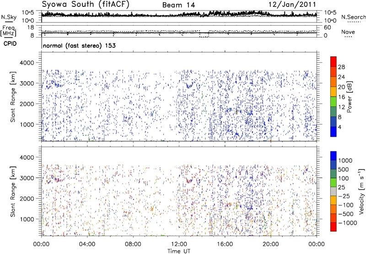Screen dimensions: 366x254
Task: Click the '20:00' time tick label
Action: pyautogui.click(x=271, y=244)
